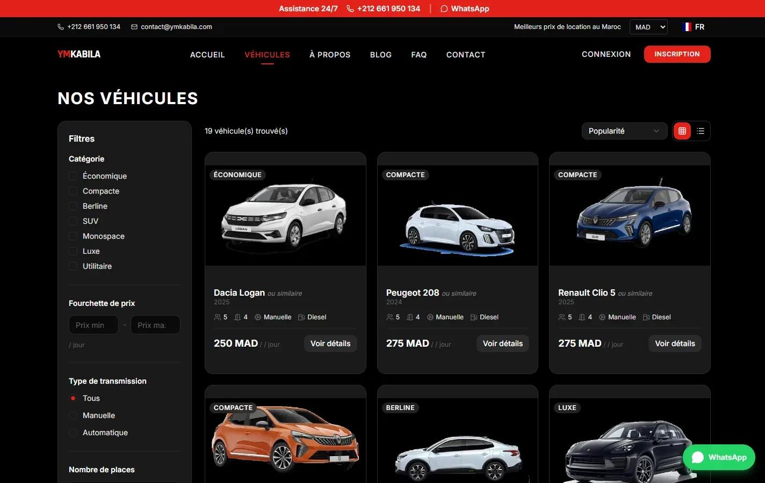Open the VÉHICULES menu item
The width and height of the screenshot is (765, 483).
coord(267,55)
